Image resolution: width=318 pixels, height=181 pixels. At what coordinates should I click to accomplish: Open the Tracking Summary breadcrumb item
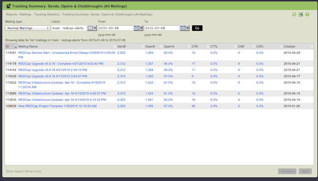pyautogui.click(x=107, y=14)
